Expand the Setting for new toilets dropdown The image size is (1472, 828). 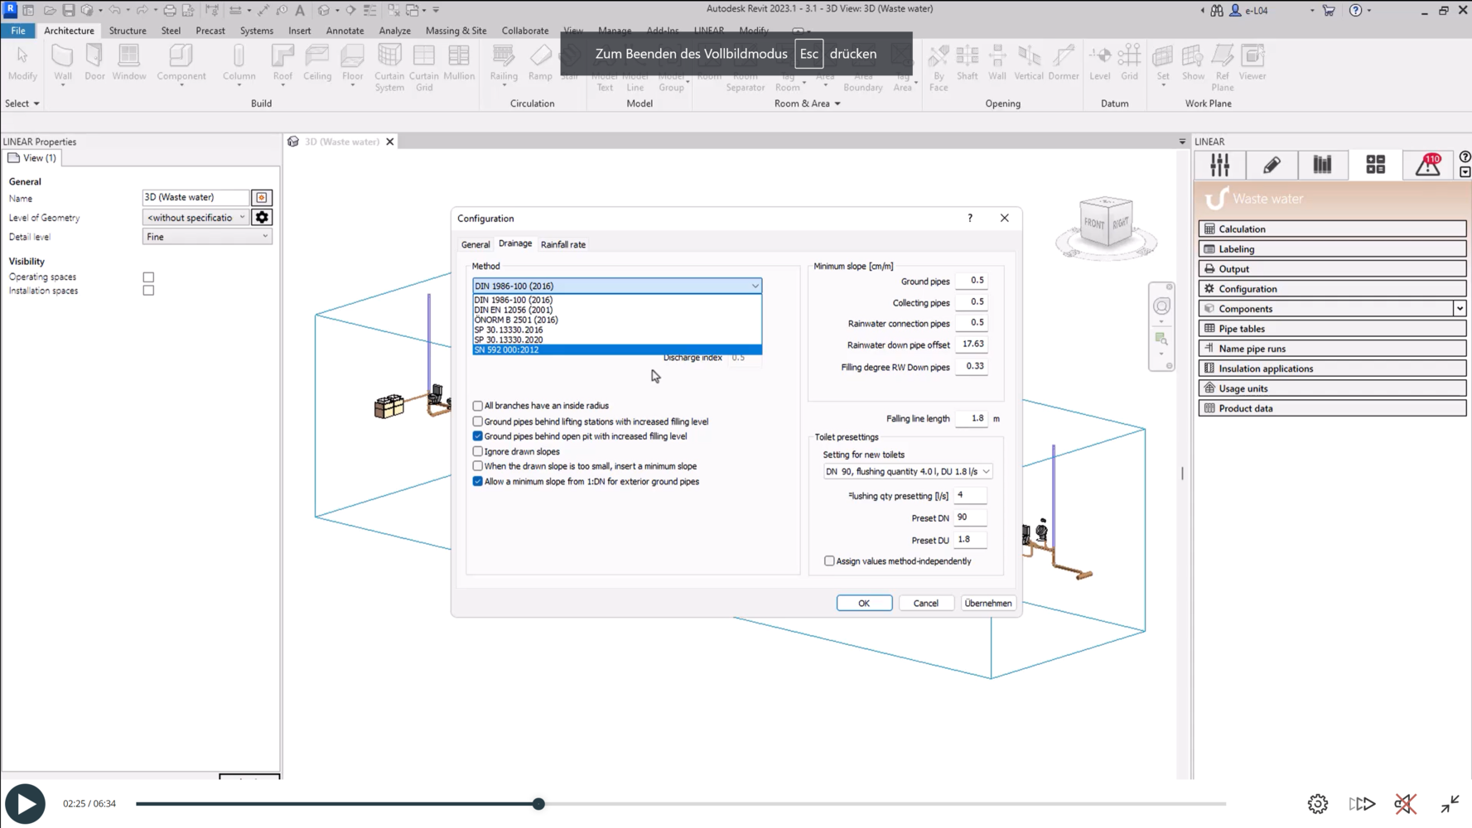pyautogui.click(x=907, y=472)
